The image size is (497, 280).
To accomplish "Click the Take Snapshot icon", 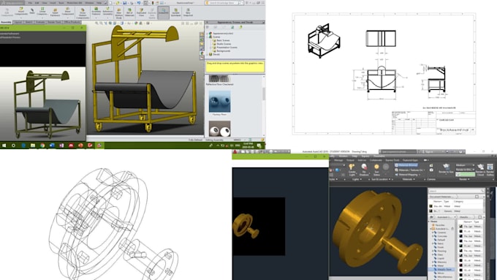I will (x=188, y=12).
